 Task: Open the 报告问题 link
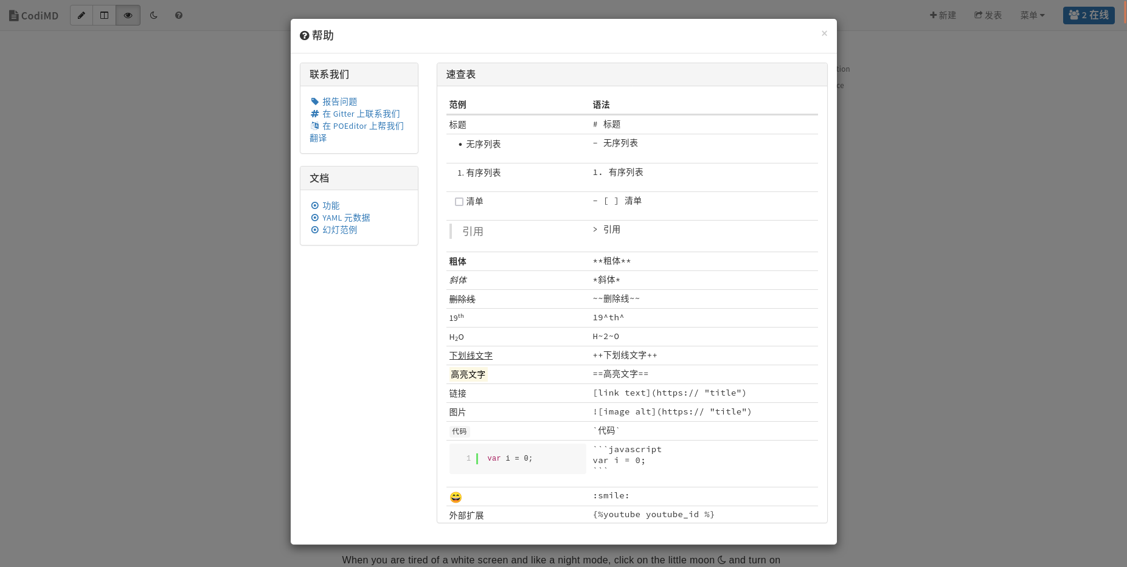point(334,101)
